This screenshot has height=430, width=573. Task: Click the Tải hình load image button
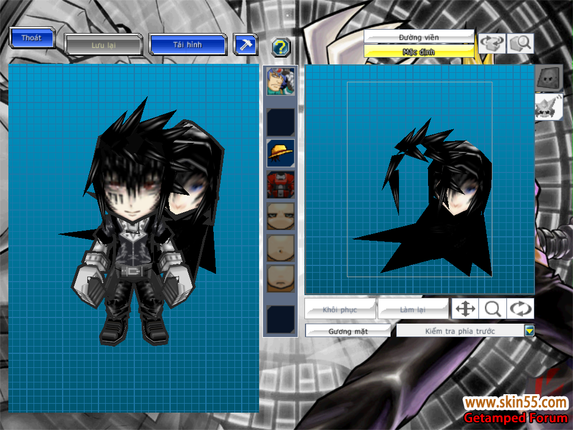187,45
